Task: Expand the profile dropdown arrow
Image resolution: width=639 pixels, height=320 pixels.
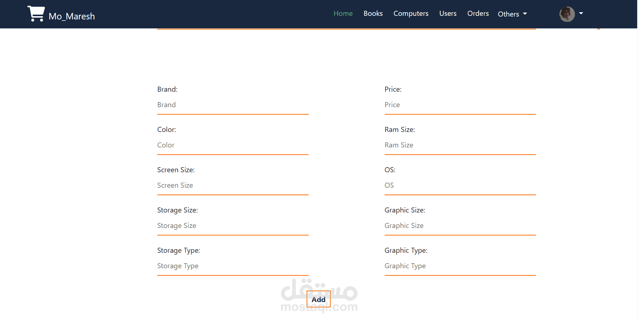Action: coord(581,14)
